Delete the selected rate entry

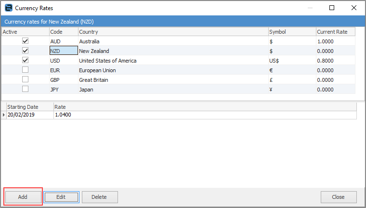click(x=100, y=197)
